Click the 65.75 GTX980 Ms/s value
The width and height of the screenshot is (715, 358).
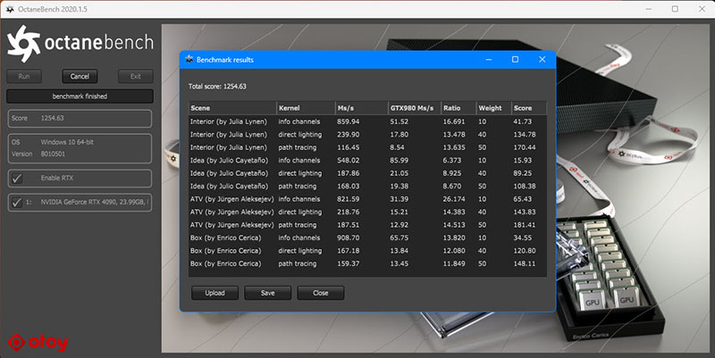point(400,237)
